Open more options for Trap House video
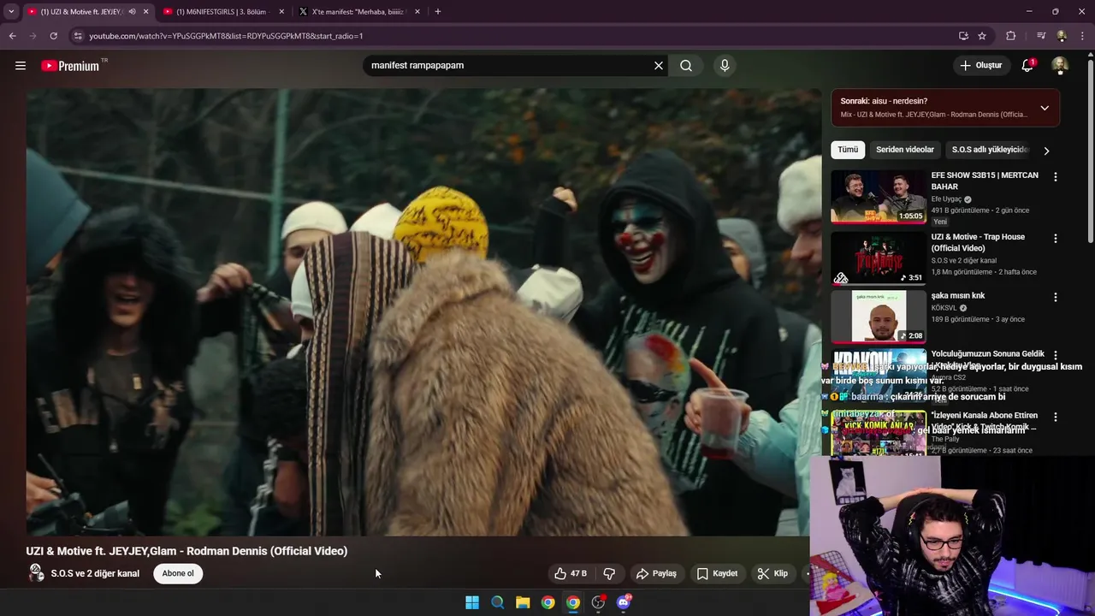Screen dimensions: 1095x616 (1055, 238)
